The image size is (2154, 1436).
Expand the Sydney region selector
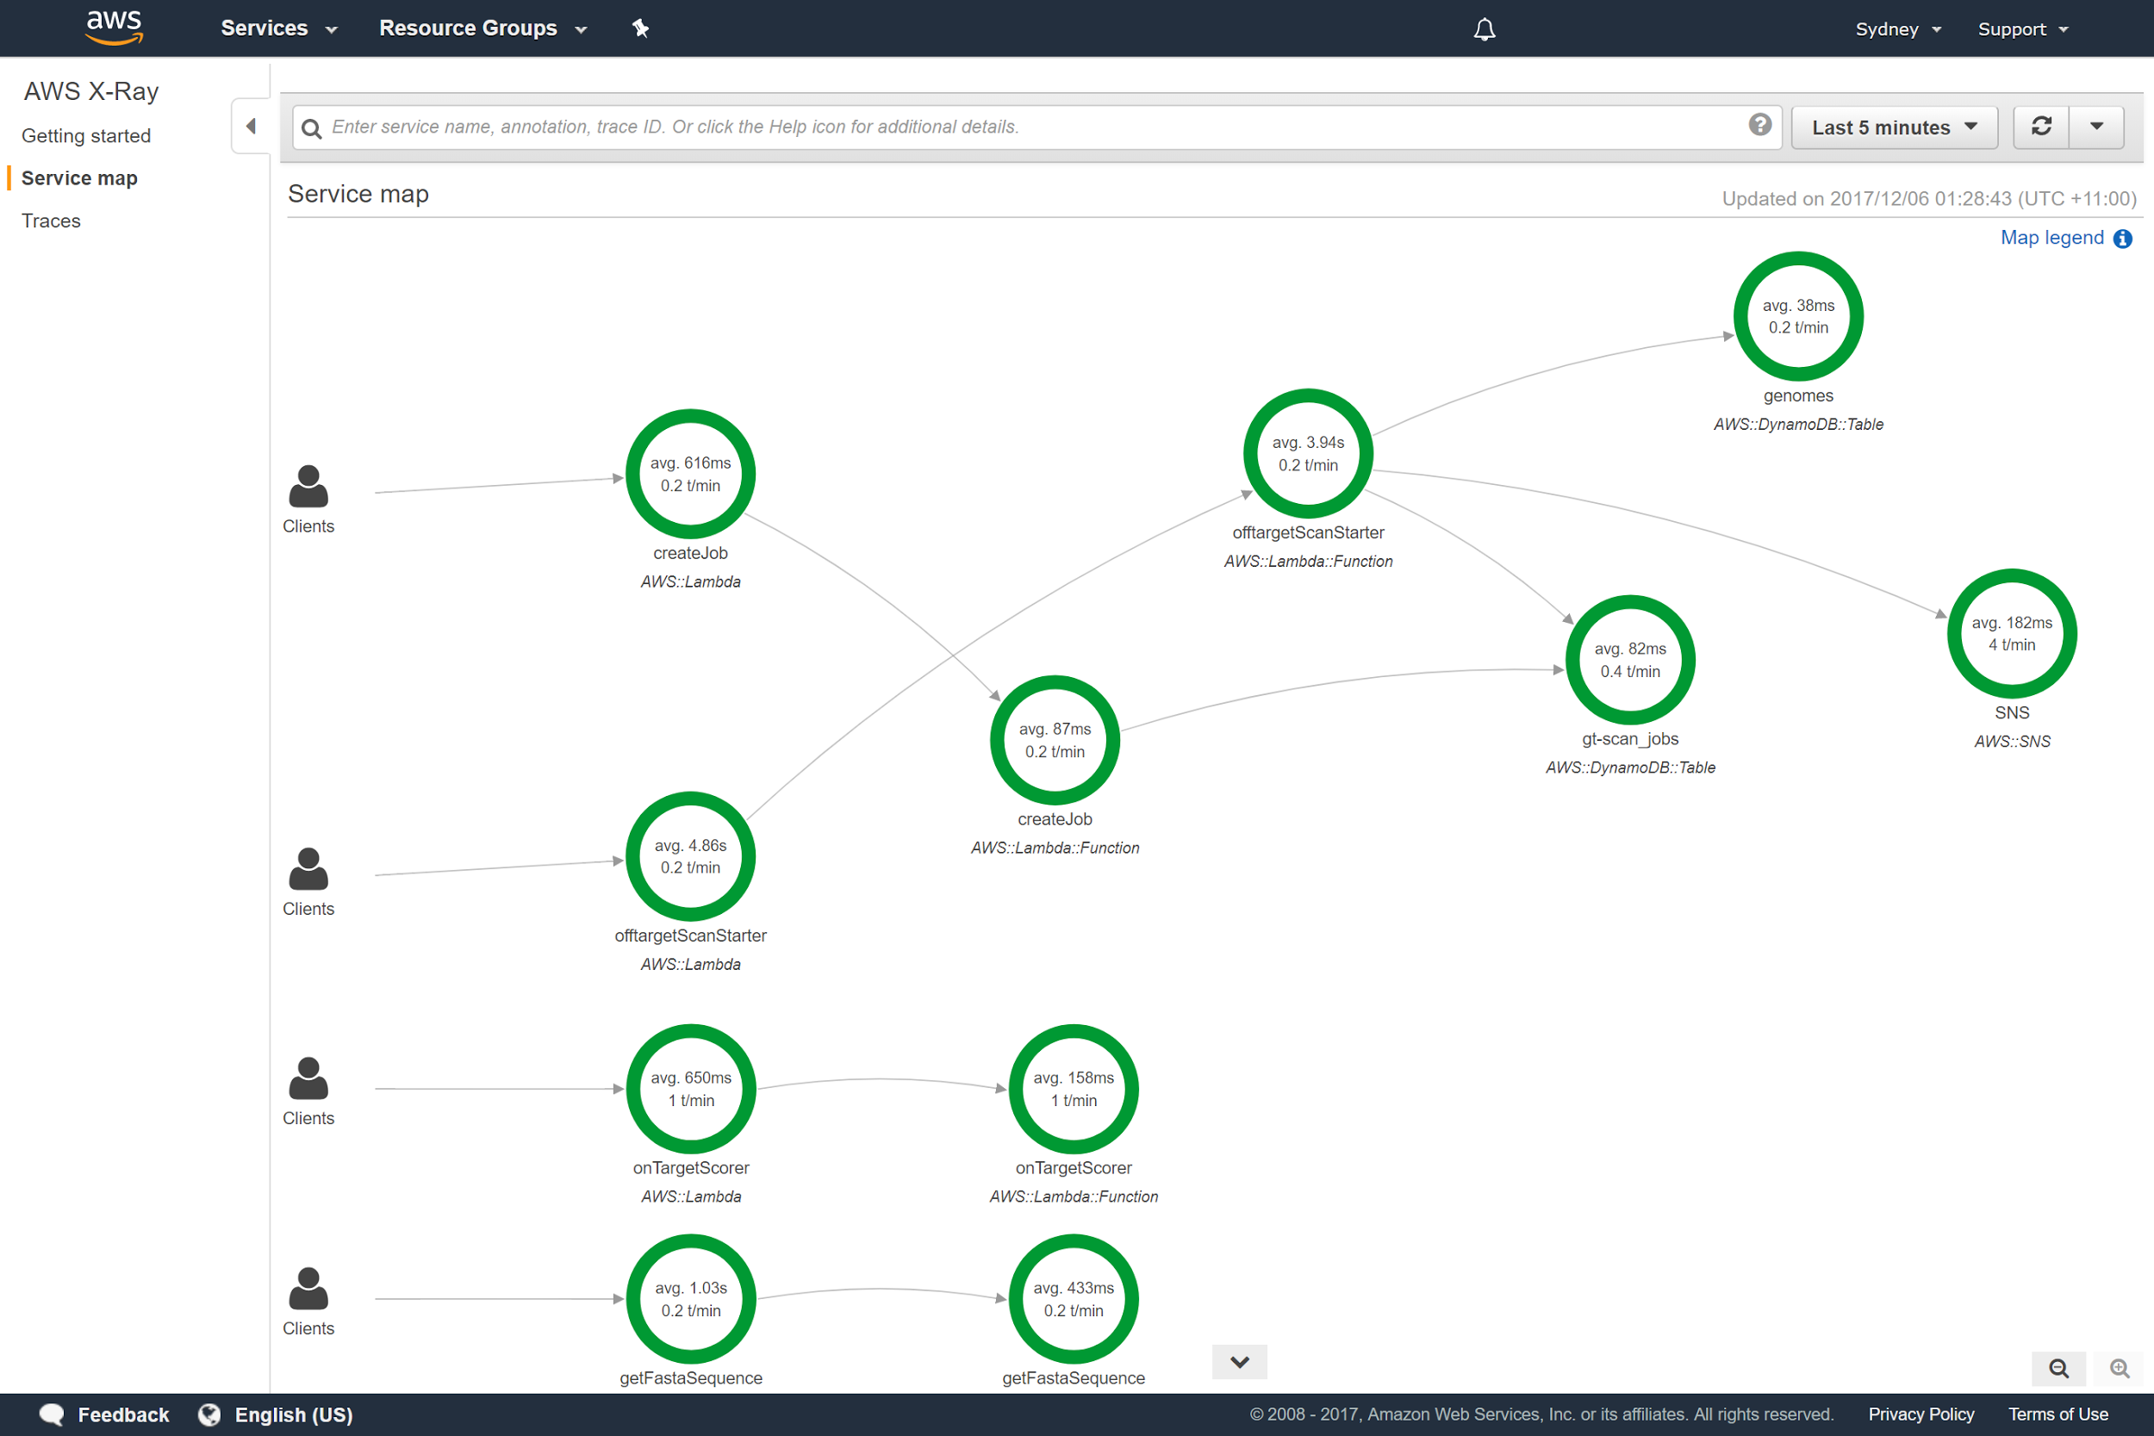pos(1897,29)
